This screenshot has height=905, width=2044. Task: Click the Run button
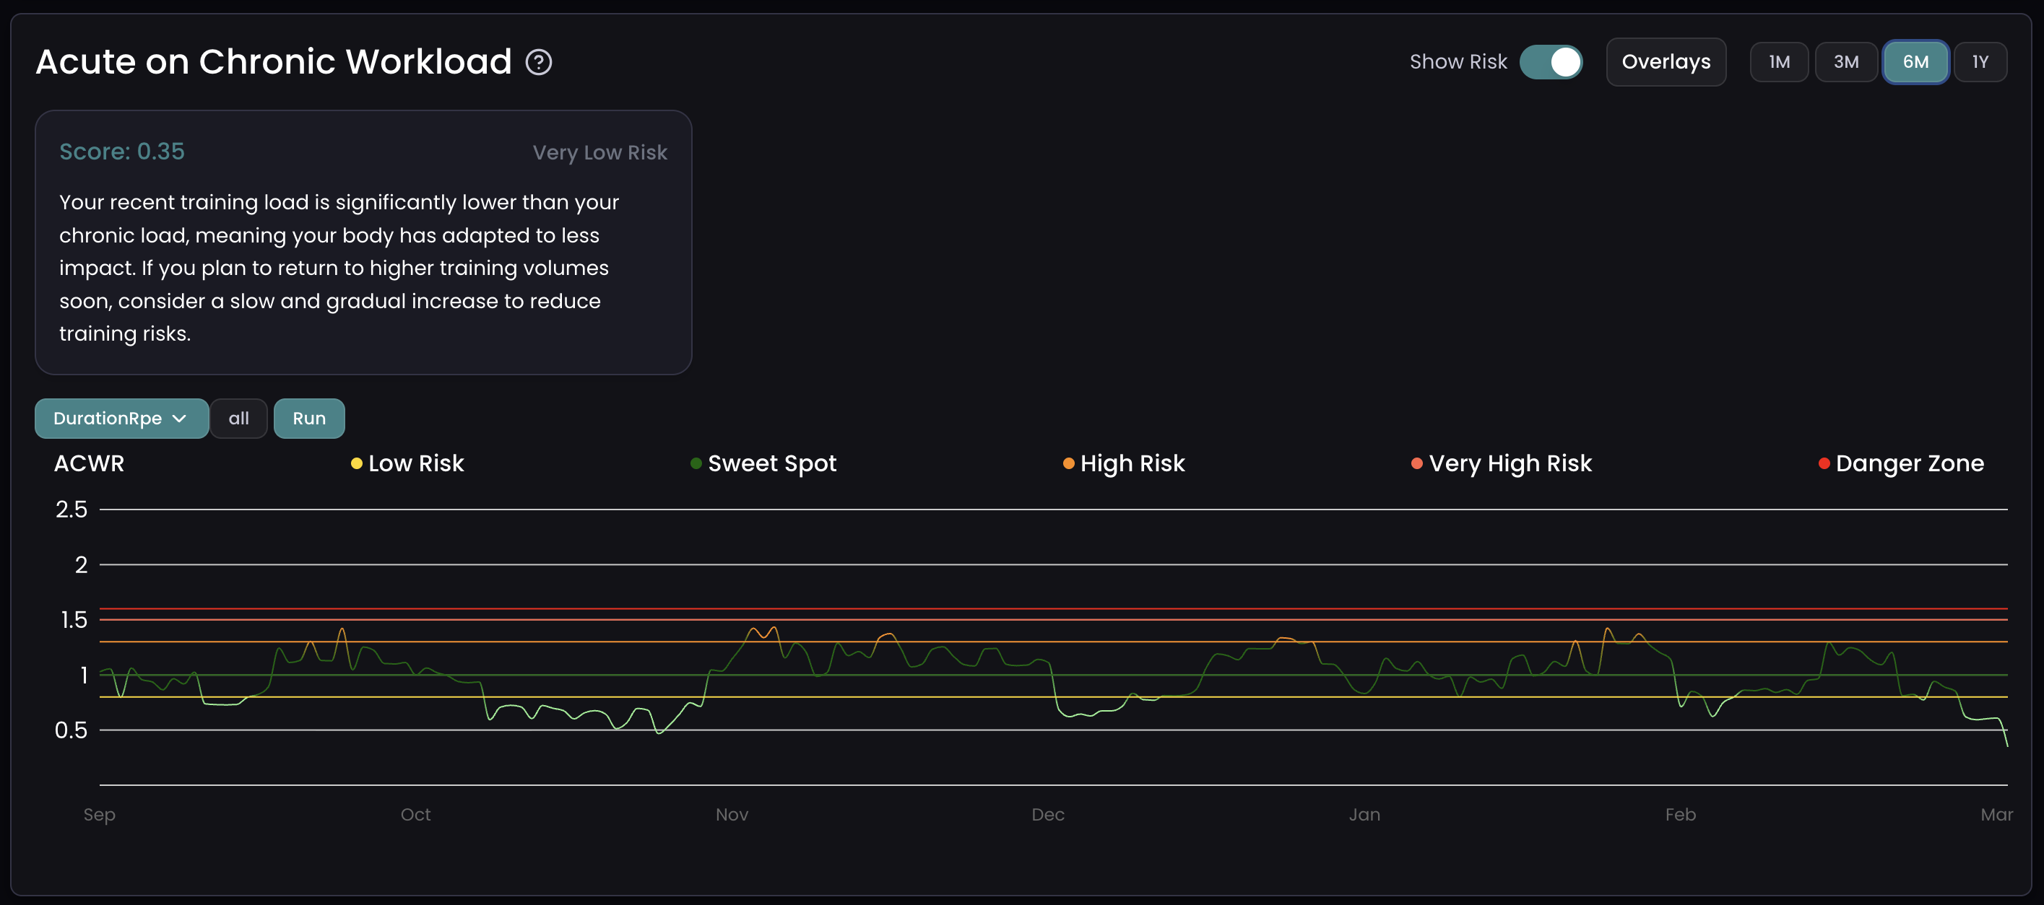308,418
